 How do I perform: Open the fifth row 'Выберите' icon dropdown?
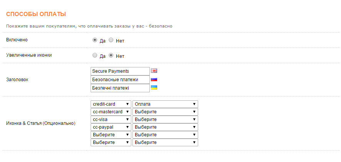click(111, 135)
